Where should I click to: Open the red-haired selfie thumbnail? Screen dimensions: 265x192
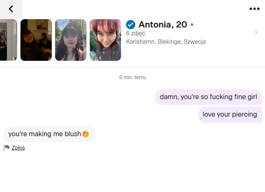coord(105,40)
